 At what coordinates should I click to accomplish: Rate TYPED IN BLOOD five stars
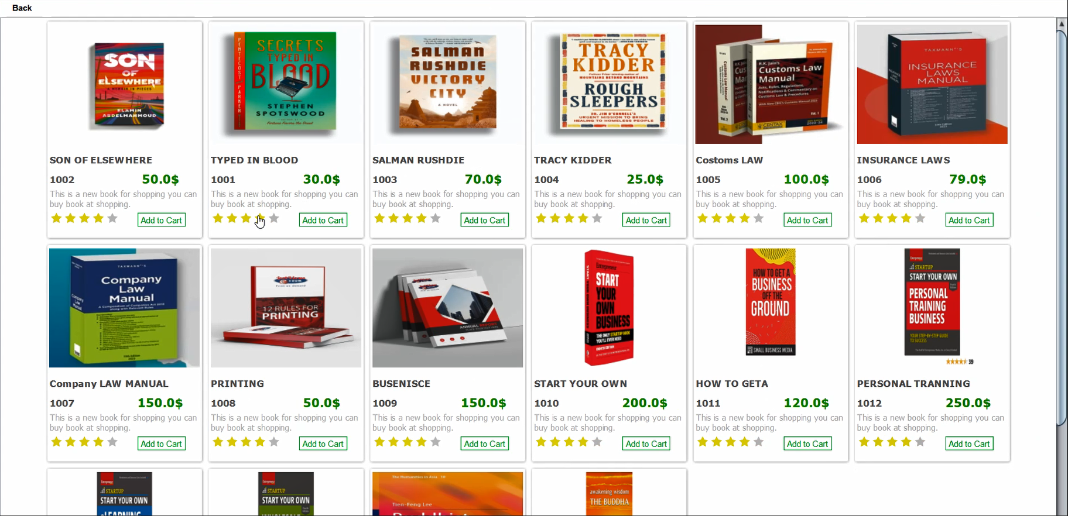[x=274, y=218]
